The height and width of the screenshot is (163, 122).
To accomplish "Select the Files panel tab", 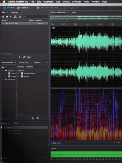I will tap(3, 12).
